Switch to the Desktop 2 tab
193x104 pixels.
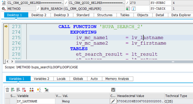(x=39, y=15)
